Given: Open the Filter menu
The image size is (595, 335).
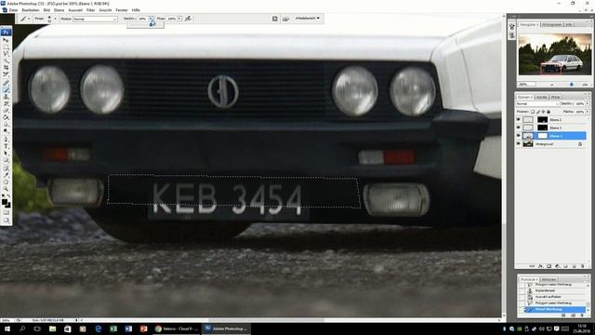Looking at the screenshot, I should click(91, 10).
